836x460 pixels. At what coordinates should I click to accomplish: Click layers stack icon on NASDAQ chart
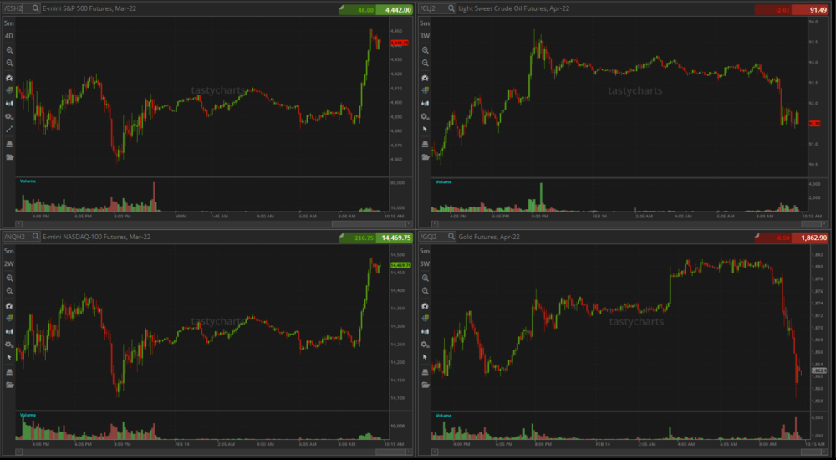point(9,371)
